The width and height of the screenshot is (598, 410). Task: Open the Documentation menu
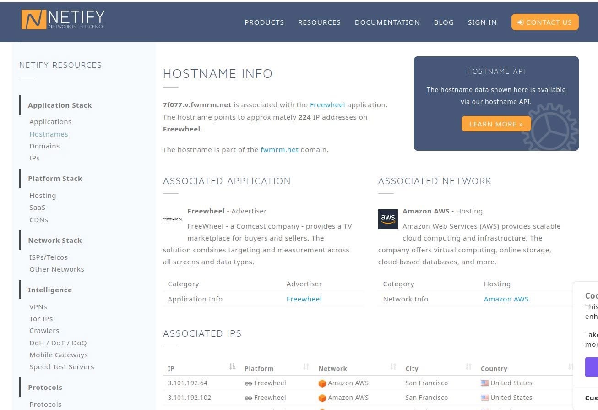pyautogui.click(x=387, y=22)
